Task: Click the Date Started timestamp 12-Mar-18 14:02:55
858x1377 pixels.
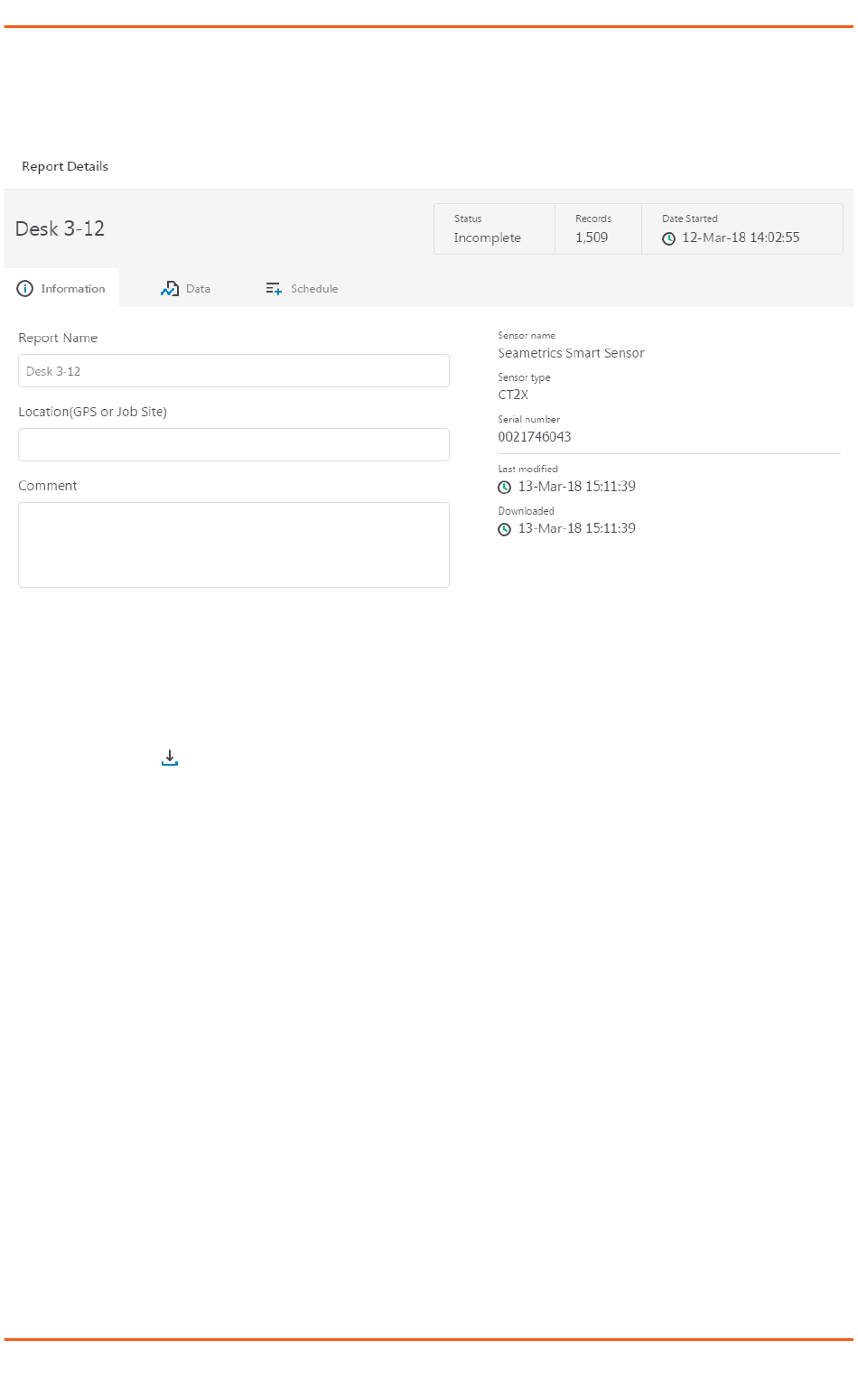Action: pos(741,237)
